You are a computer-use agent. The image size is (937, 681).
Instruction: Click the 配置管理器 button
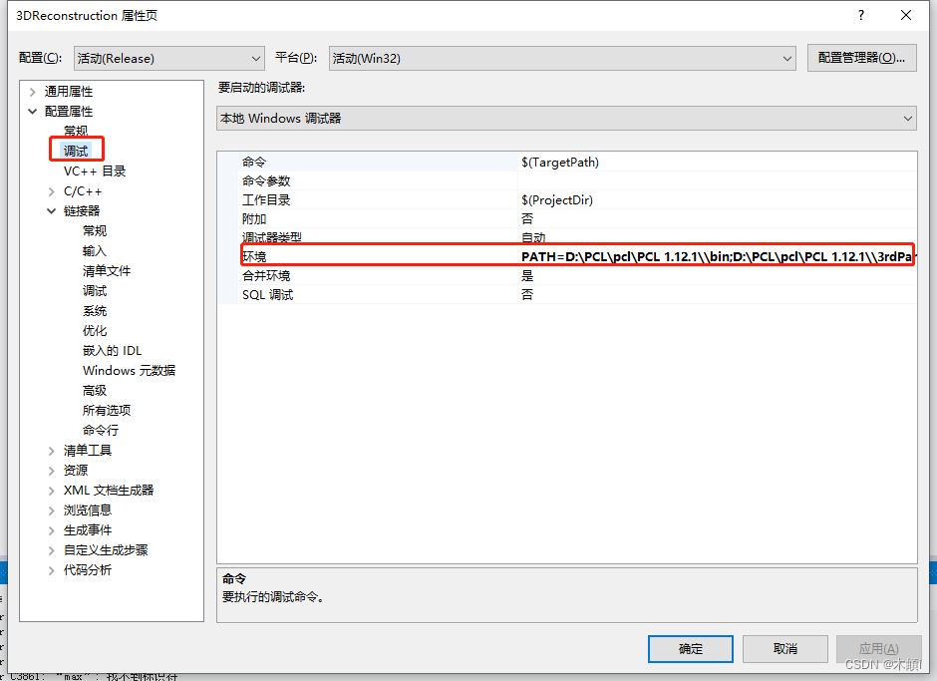coord(861,58)
